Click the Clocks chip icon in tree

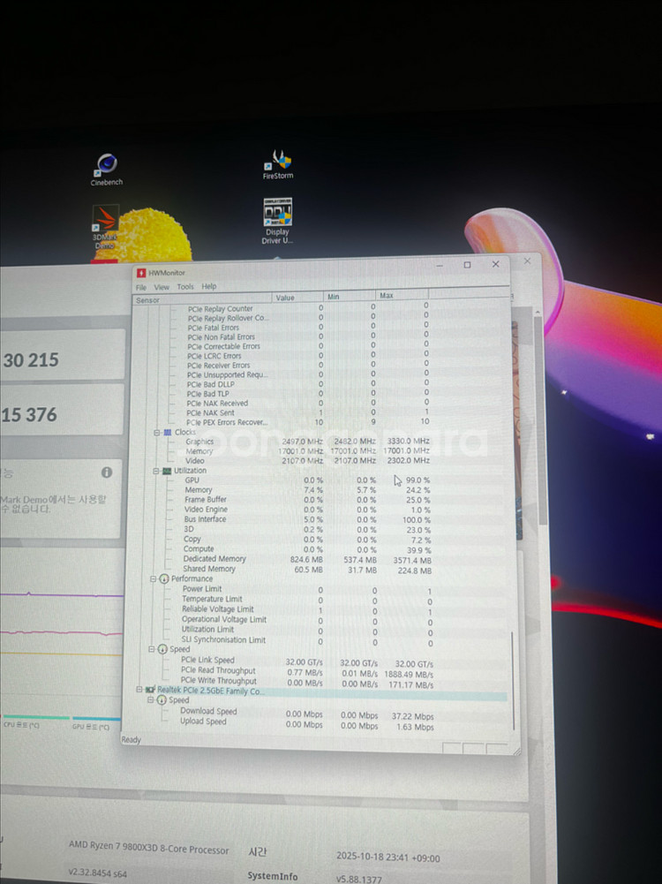[167, 433]
